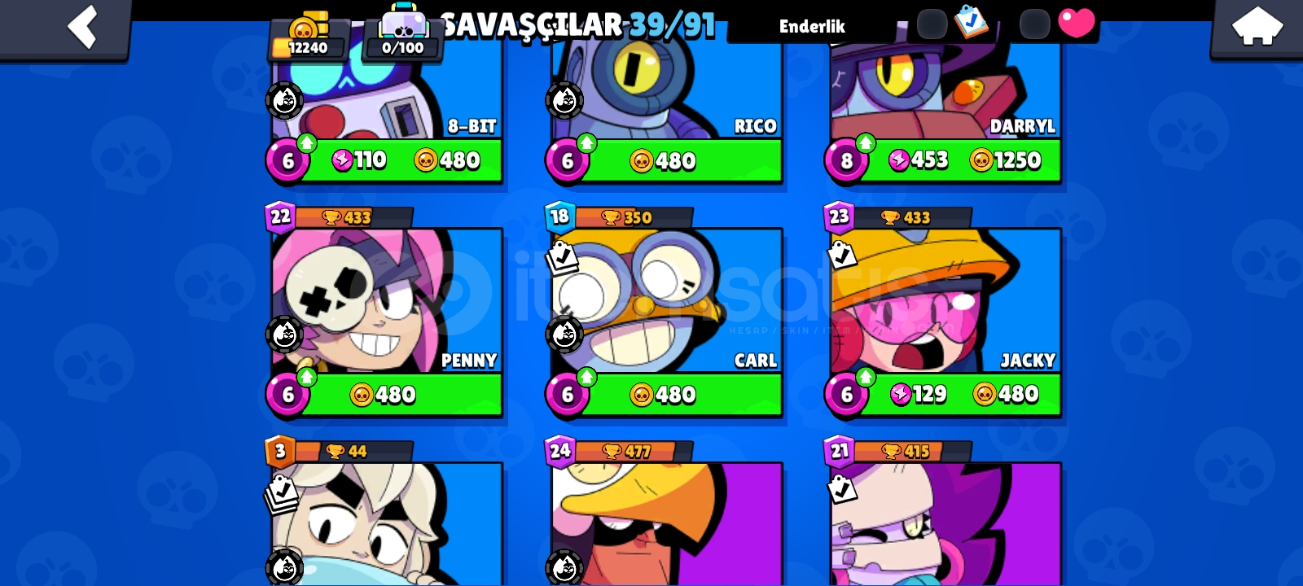Click the upgrade arrow on 8-BIT's level badge
Image resolution: width=1303 pixels, height=586 pixels.
[x=306, y=143]
